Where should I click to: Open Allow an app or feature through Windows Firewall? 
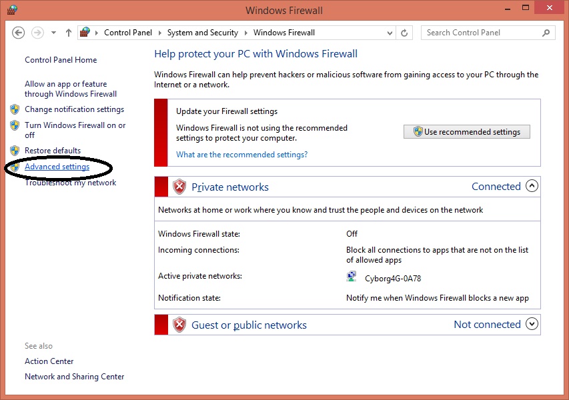[x=71, y=89]
